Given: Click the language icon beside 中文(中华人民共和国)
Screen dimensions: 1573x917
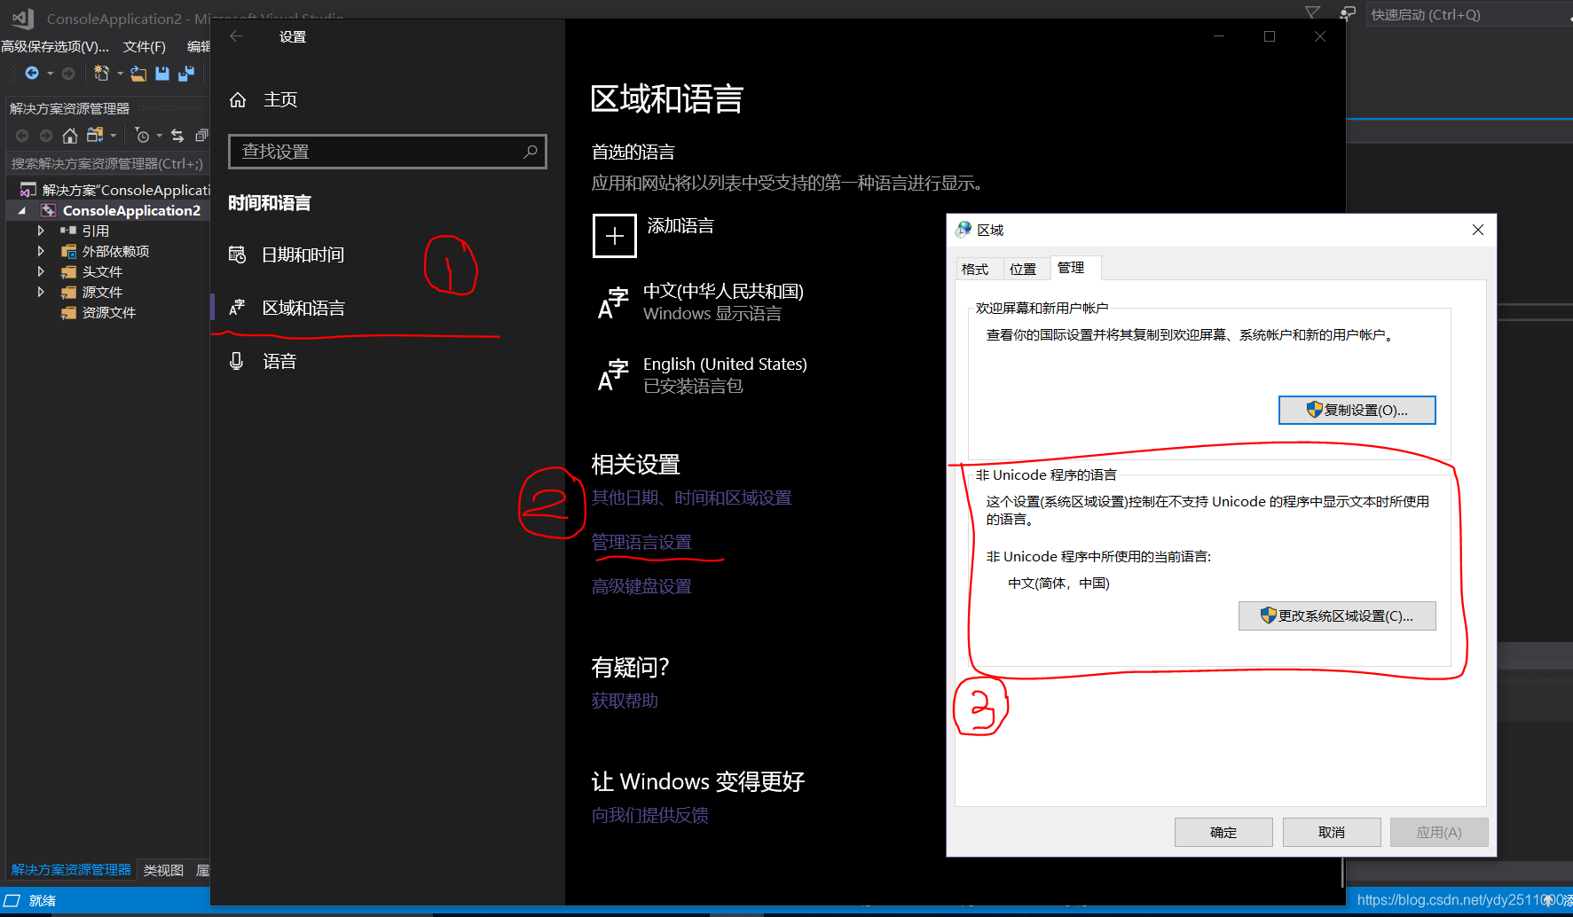Looking at the screenshot, I should (x=613, y=302).
